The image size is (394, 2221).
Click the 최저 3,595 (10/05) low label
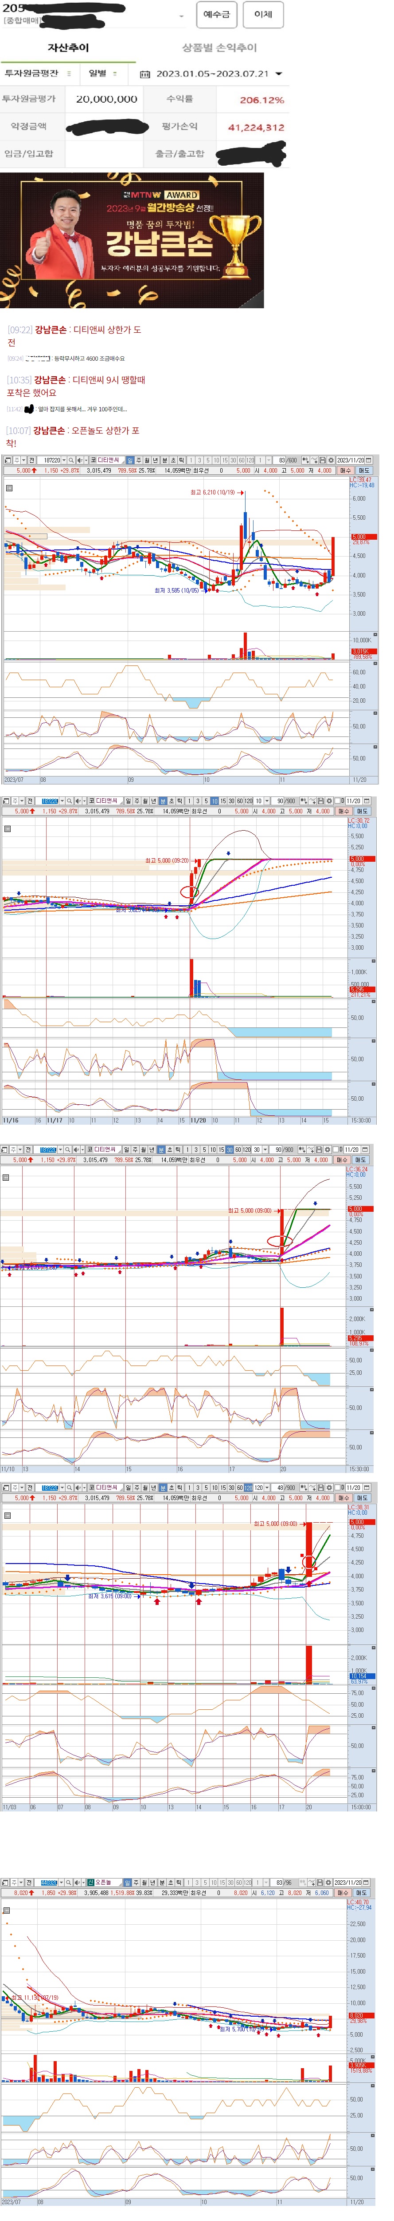176,591
